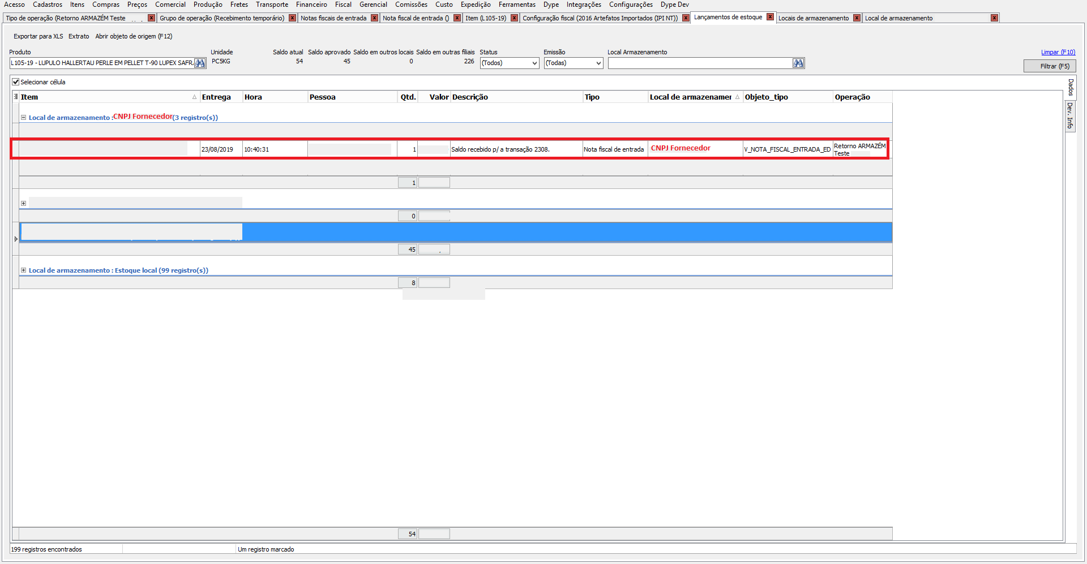Open the Configurações menu
1087x564 pixels.
(x=631, y=5)
